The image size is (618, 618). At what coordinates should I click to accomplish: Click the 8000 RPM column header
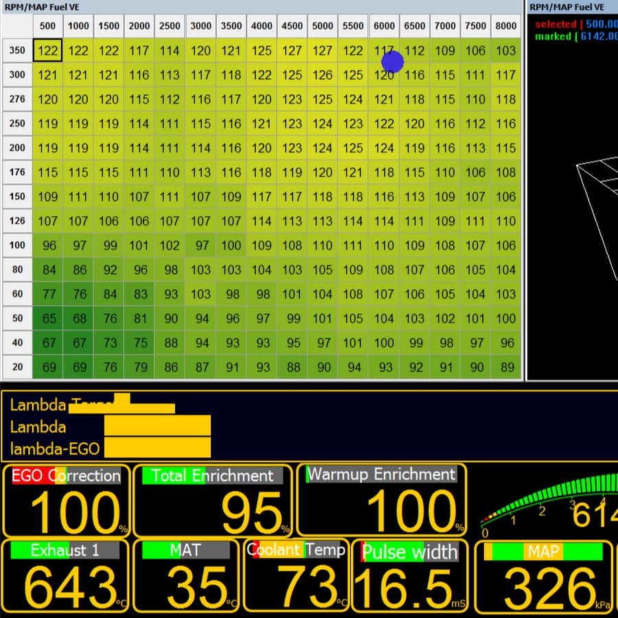(506, 26)
